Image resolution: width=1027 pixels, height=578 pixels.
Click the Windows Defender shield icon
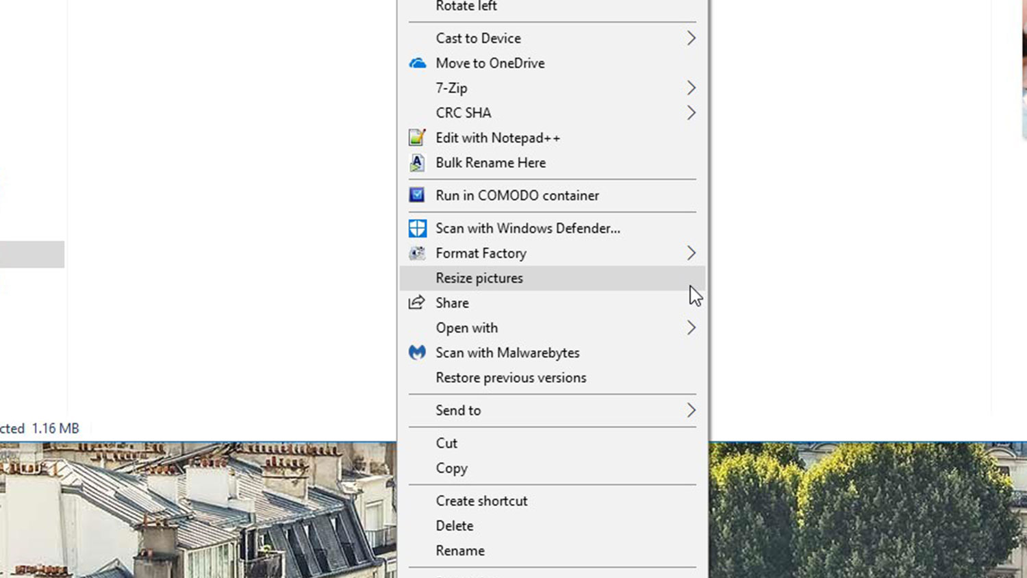coord(417,228)
